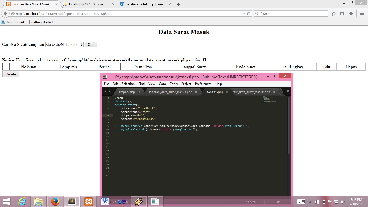Close koneksi.php tab in Sublime
This screenshot has height=207, width=368.
pyautogui.click(x=227, y=92)
